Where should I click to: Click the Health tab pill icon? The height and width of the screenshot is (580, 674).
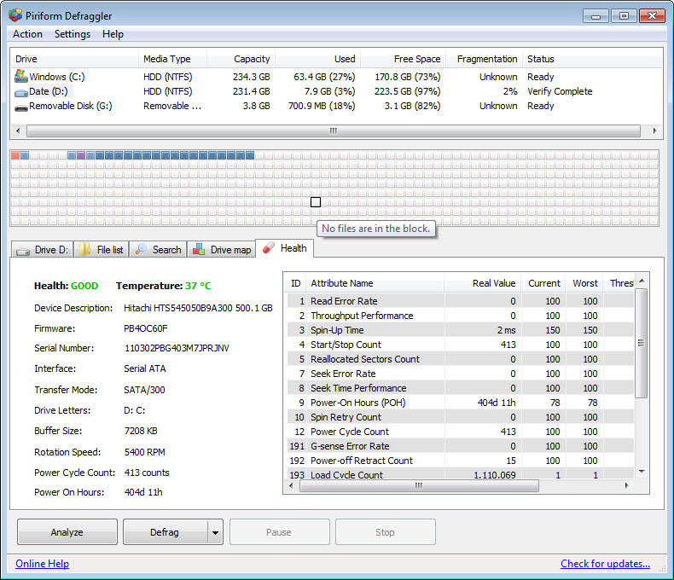tap(269, 247)
